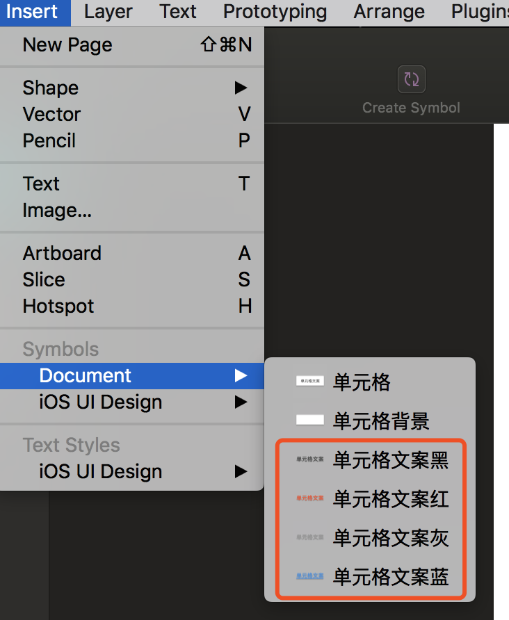Insert the 单元格文案蓝 symbol
The image size is (509, 620).
(x=390, y=576)
